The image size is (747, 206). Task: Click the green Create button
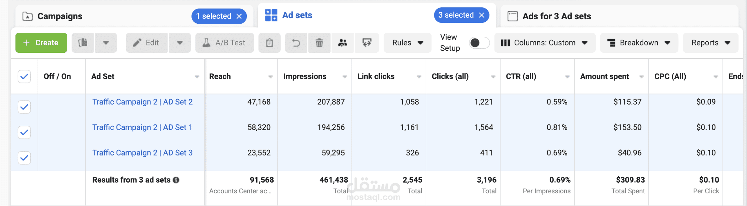pyautogui.click(x=41, y=43)
